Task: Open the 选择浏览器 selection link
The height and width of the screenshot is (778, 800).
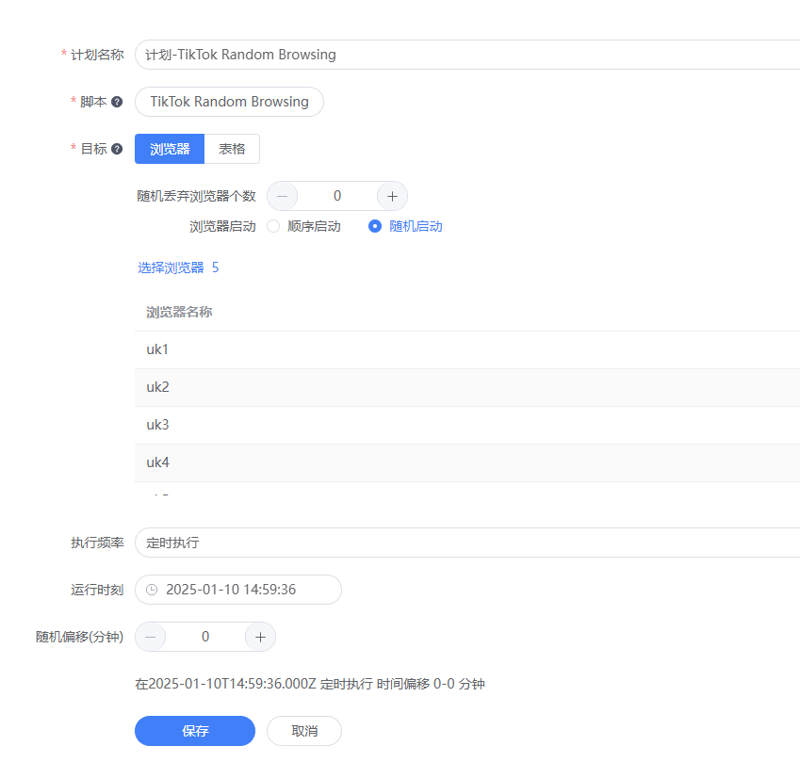Action: [172, 267]
